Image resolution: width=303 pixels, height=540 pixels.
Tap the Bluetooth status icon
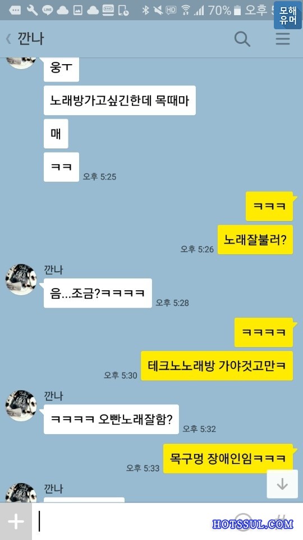(x=146, y=10)
